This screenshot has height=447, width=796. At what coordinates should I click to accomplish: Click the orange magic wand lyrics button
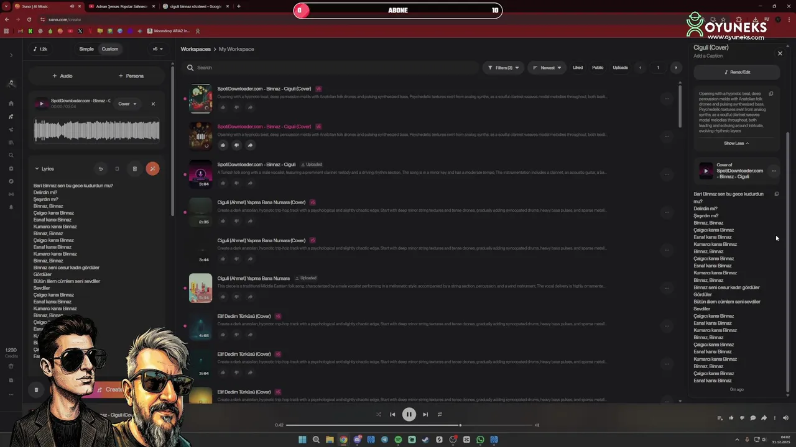[x=152, y=169]
